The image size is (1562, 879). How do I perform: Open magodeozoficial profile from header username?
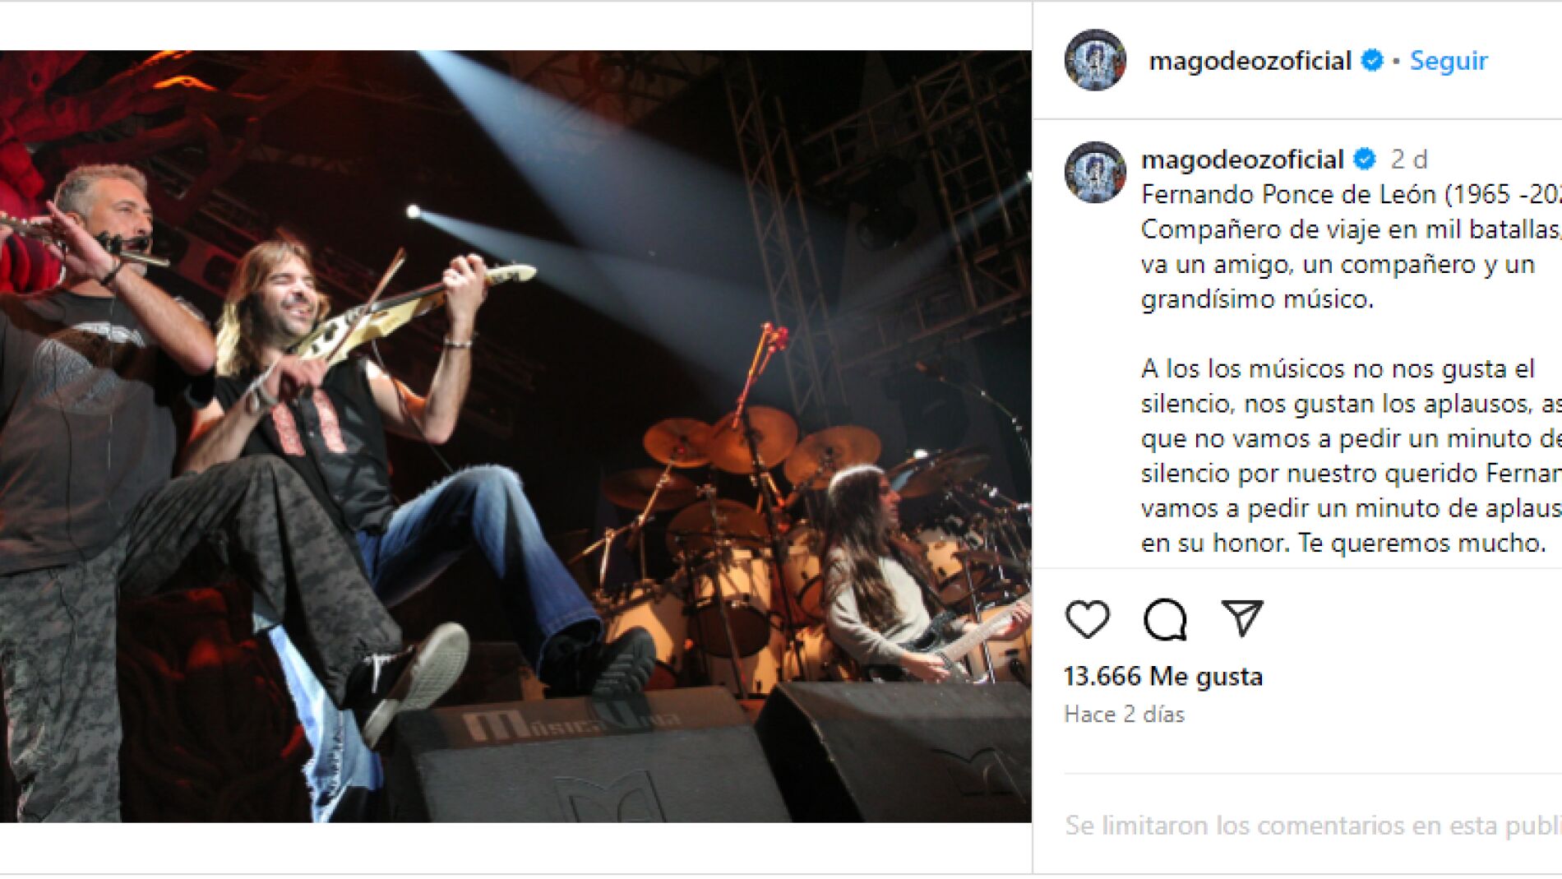click(x=1250, y=61)
